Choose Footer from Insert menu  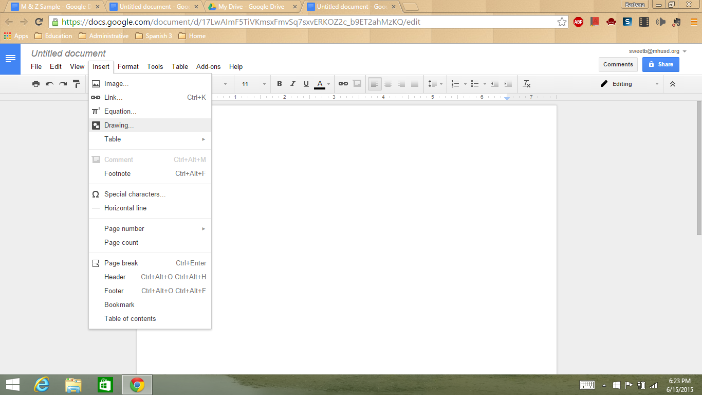point(150,291)
